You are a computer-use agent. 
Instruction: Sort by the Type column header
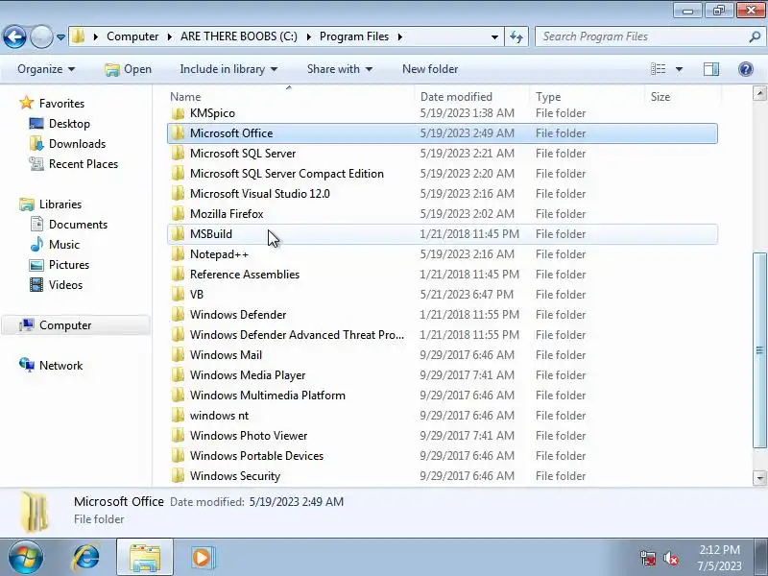547,97
